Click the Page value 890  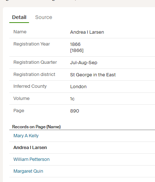(x=74, y=111)
